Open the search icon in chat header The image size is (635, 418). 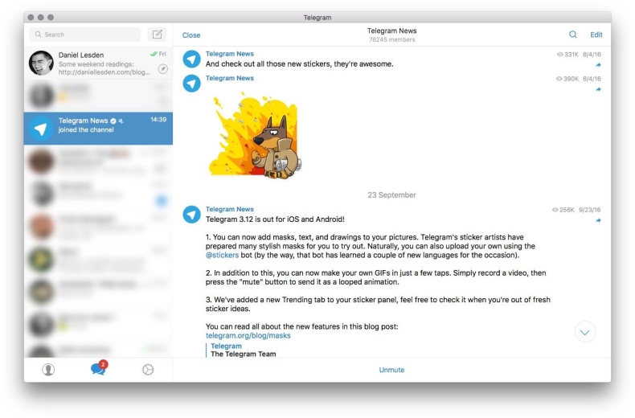point(573,35)
